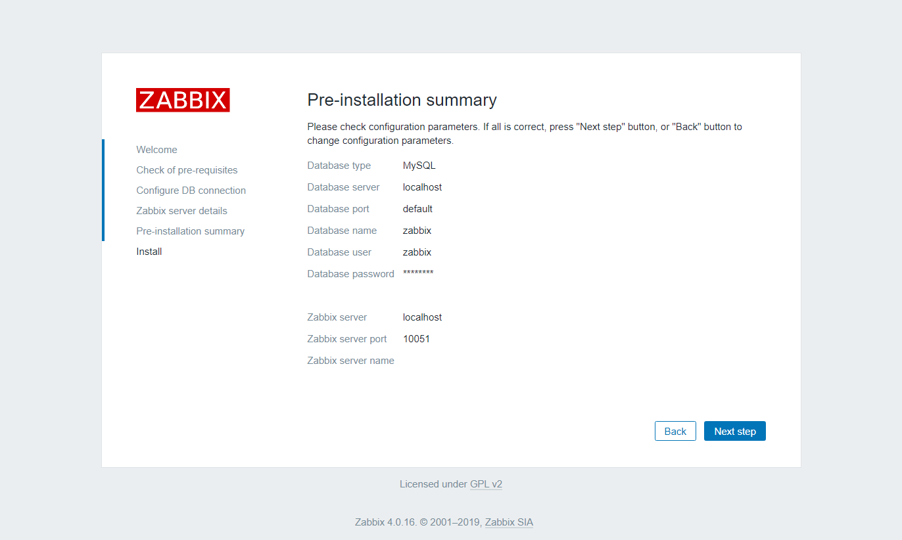Viewport: 902px width, 540px height.
Task: Choose Zabbix server details step
Action: 181,211
